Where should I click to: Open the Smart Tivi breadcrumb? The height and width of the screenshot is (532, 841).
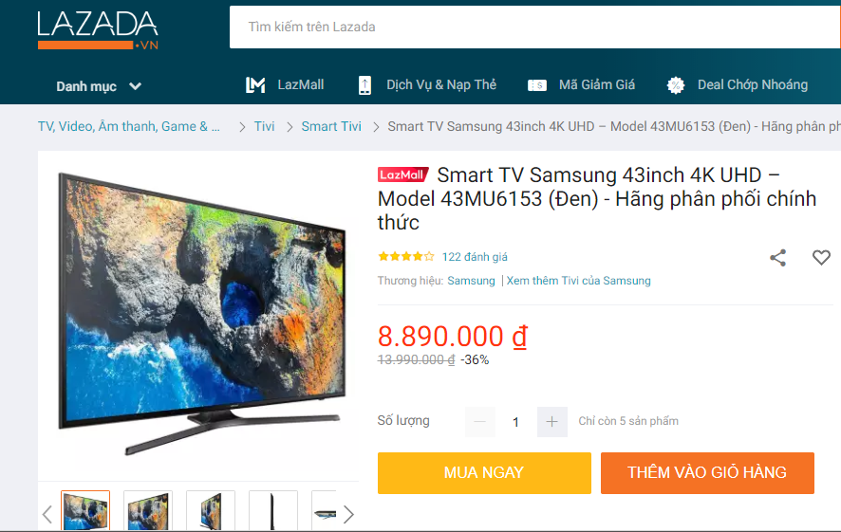tap(331, 126)
